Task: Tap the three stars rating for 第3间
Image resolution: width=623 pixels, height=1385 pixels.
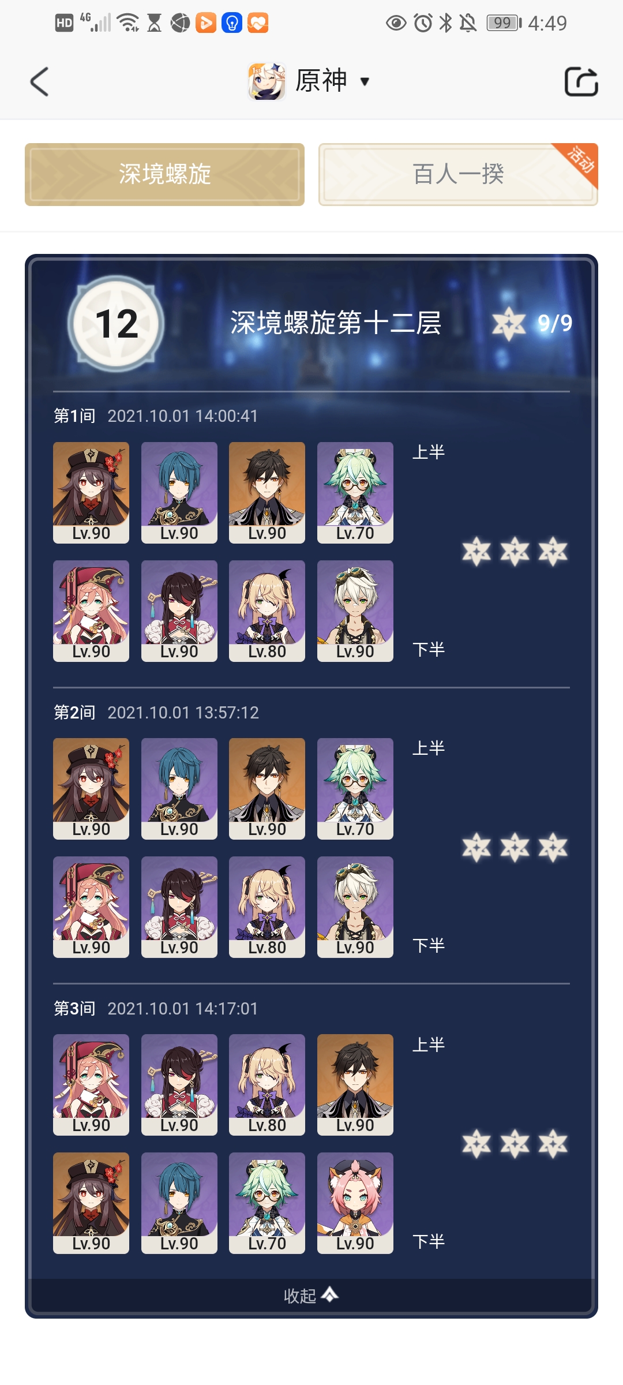Action: point(515,1144)
